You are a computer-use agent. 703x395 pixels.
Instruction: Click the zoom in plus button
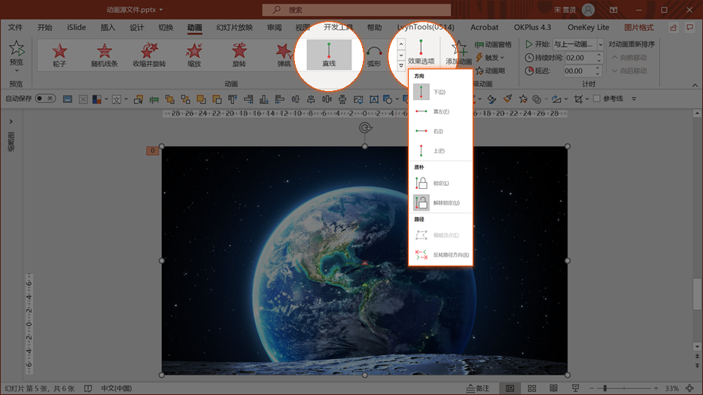656,388
